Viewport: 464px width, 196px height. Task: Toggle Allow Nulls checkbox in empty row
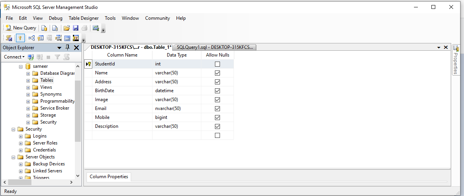(218, 136)
